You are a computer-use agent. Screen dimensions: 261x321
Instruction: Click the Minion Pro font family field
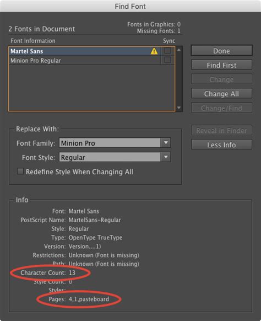click(110, 143)
